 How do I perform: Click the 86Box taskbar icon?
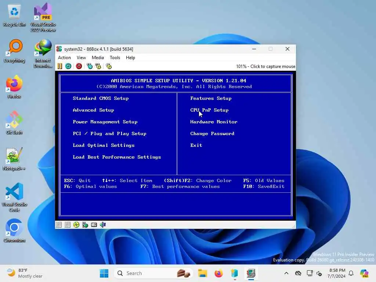(251, 273)
